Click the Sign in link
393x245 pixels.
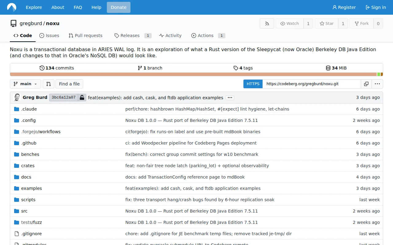[376, 7]
